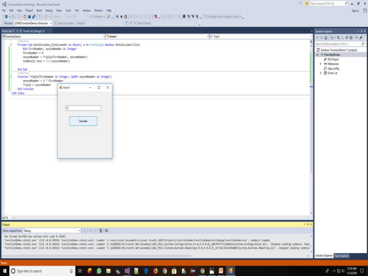The height and width of the screenshot is (276, 368).
Task: Open the Analyze menu
Action: [x=86, y=11]
